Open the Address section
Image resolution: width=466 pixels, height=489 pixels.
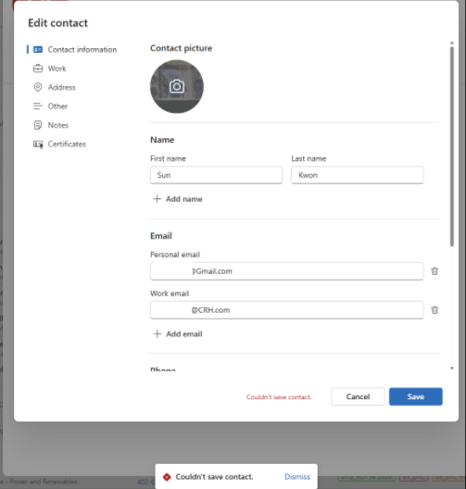(55, 87)
